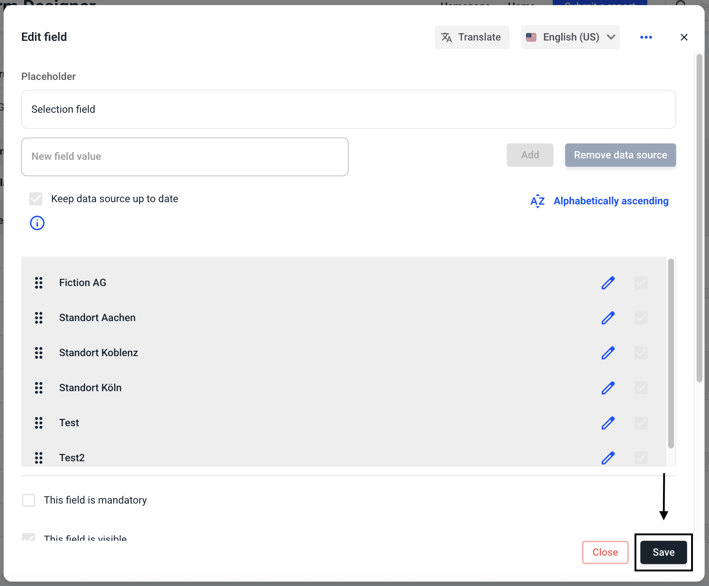Image resolution: width=709 pixels, height=586 pixels.
Task: Click the pencil icon for Test2 entry
Action: (x=608, y=458)
